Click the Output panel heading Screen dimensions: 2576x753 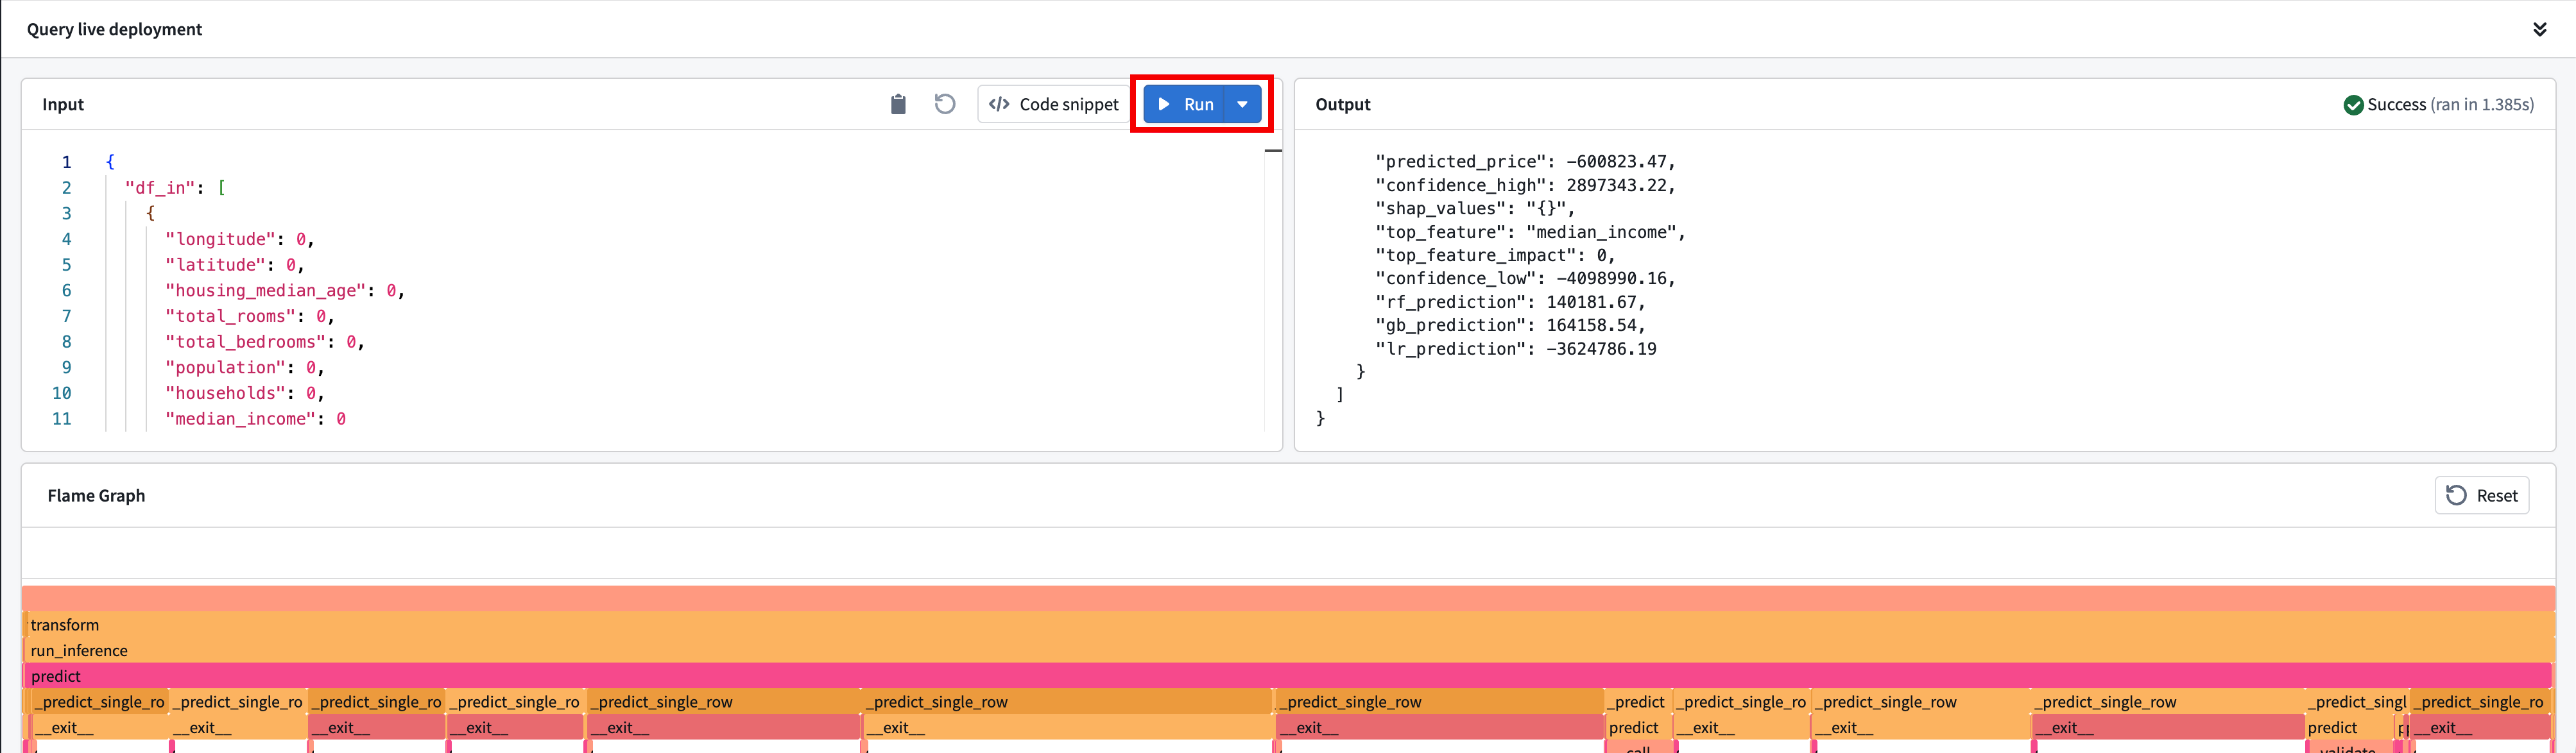[1343, 104]
